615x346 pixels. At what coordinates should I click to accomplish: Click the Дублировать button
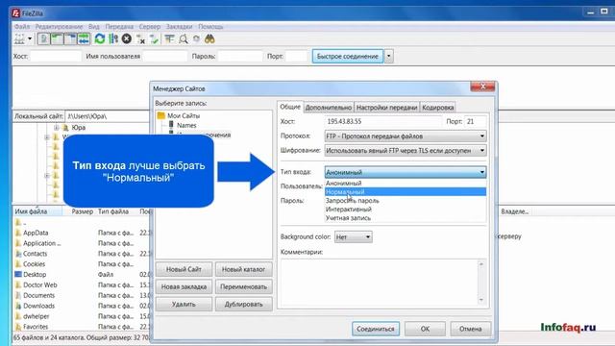(x=243, y=304)
